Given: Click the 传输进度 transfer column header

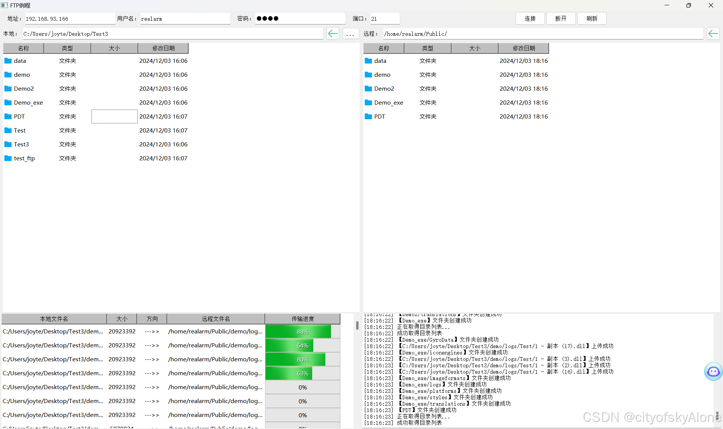Looking at the screenshot, I should [302, 319].
